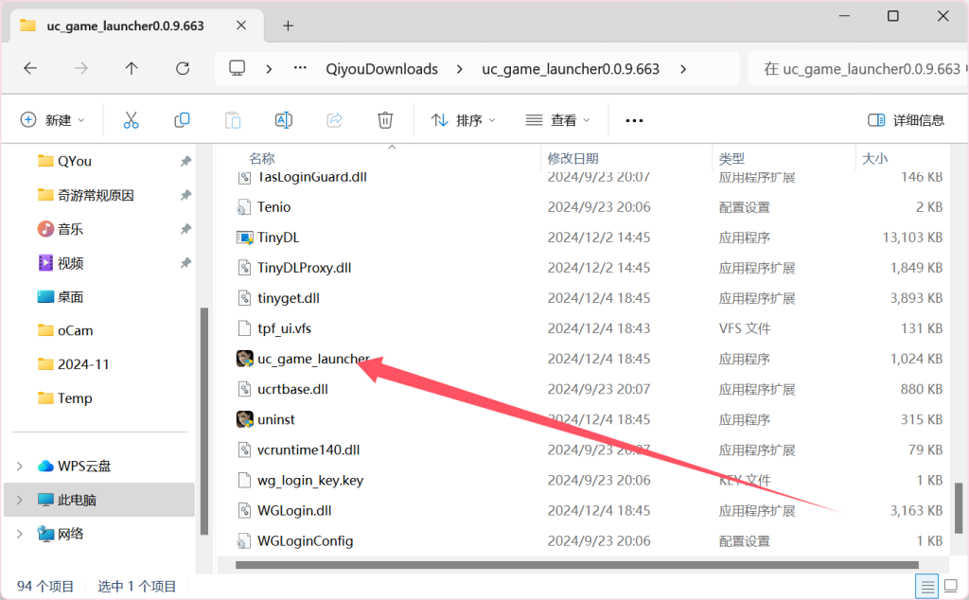Expand chevron after QiyouDownloads in path
Viewport: 969px width, 600px height.
(459, 69)
